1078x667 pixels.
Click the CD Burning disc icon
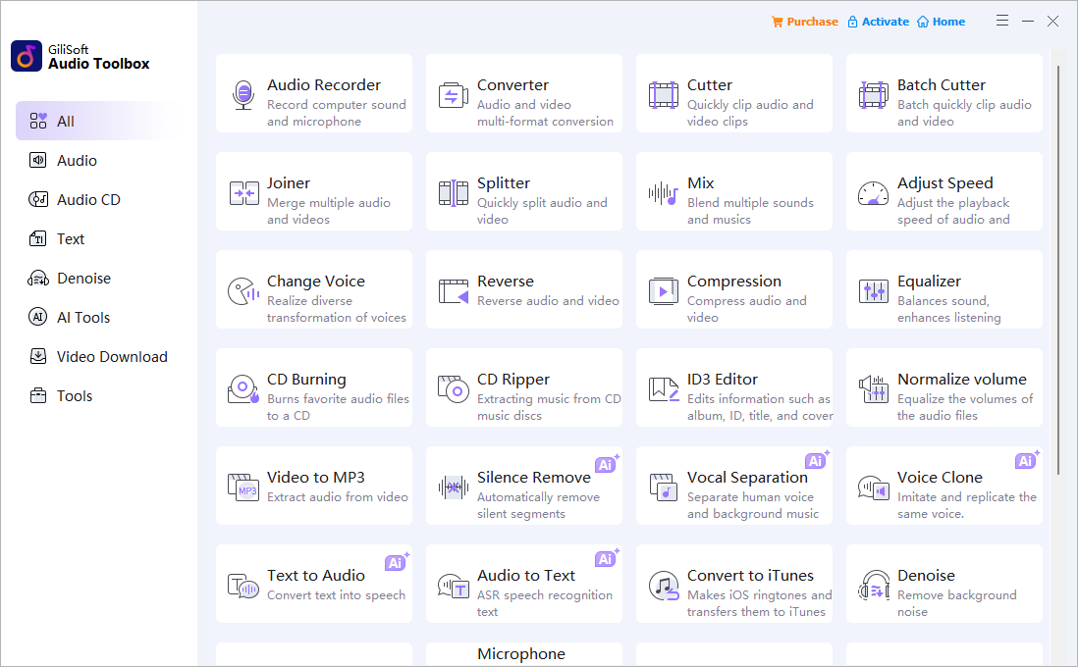pos(243,389)
